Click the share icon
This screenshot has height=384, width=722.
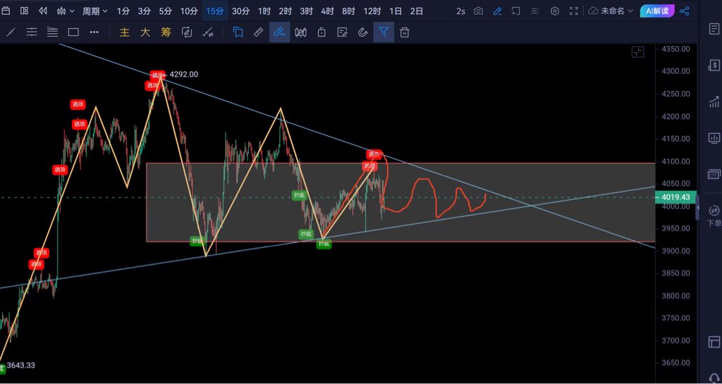click(x=685, y=11)
